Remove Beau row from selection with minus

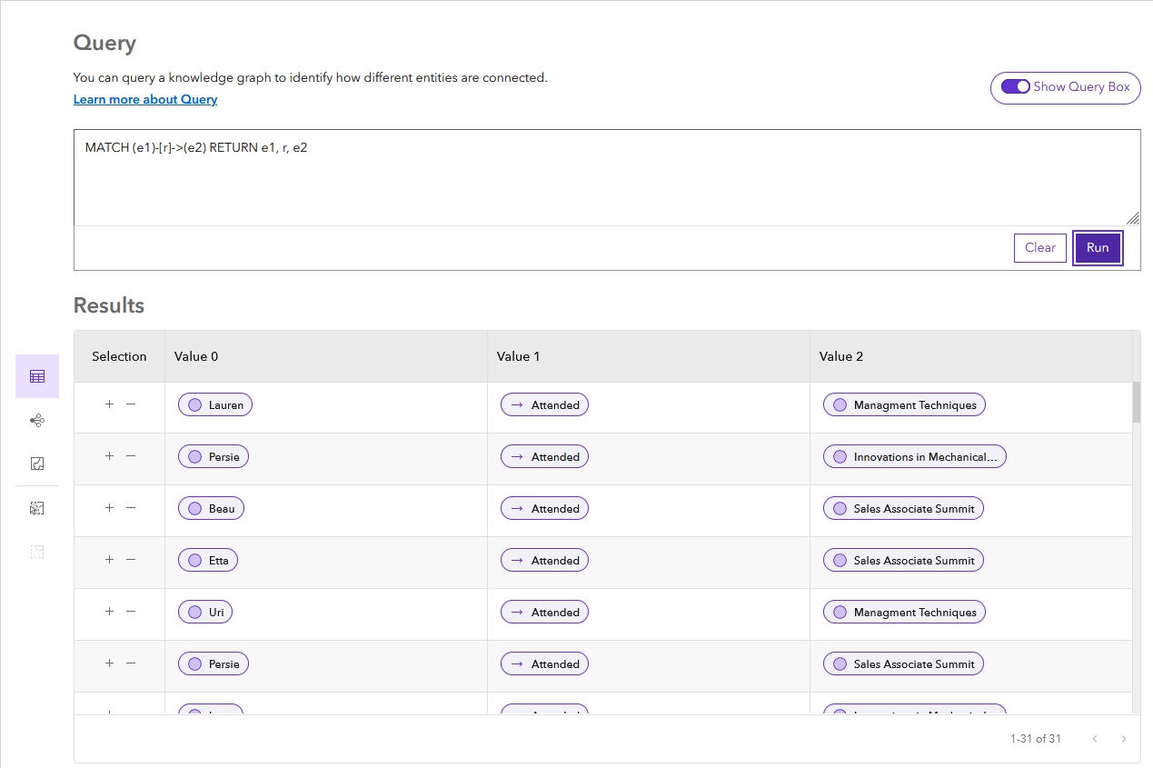(x=131, y=508)
